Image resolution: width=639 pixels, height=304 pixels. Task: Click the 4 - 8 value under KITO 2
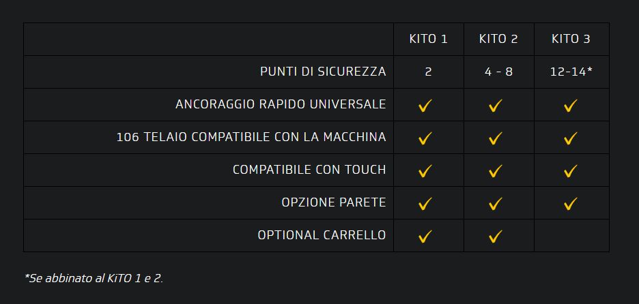point(498,72)
